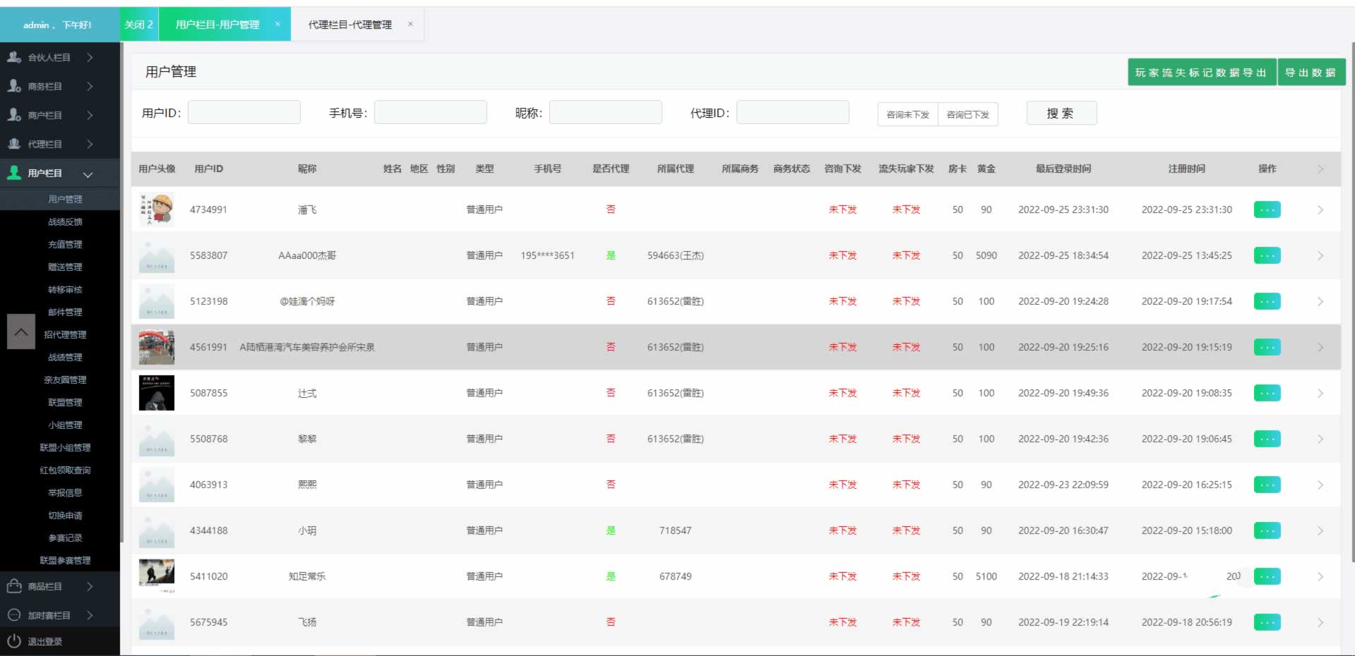Select the 咨询未下发 filter option

click(x=907, y=114)
